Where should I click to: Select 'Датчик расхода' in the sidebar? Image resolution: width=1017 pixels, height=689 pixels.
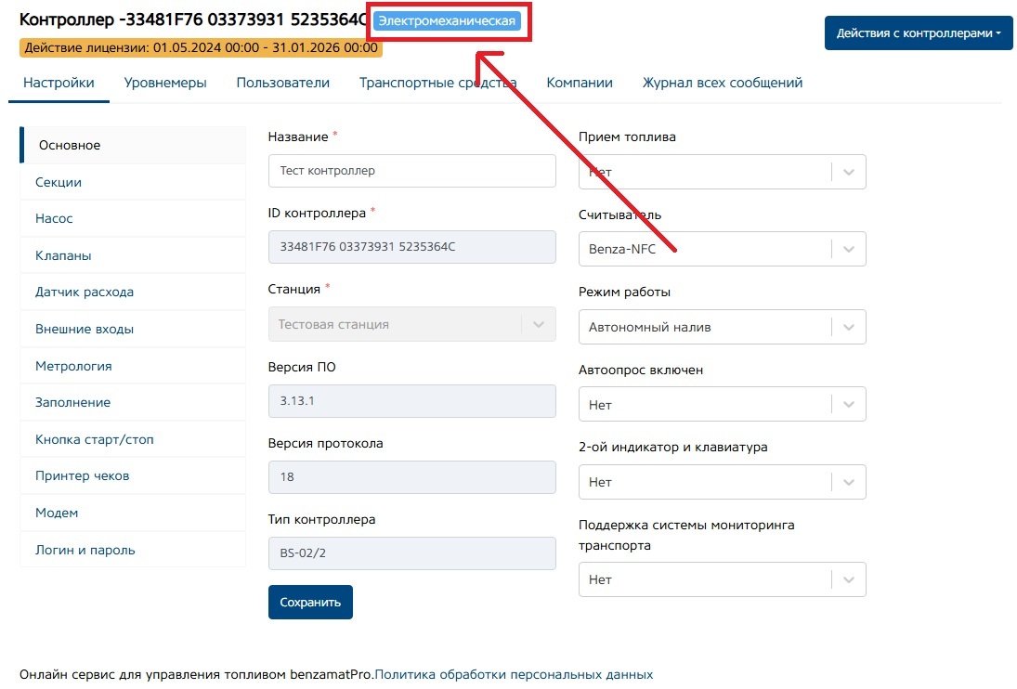tap(85, 292)
